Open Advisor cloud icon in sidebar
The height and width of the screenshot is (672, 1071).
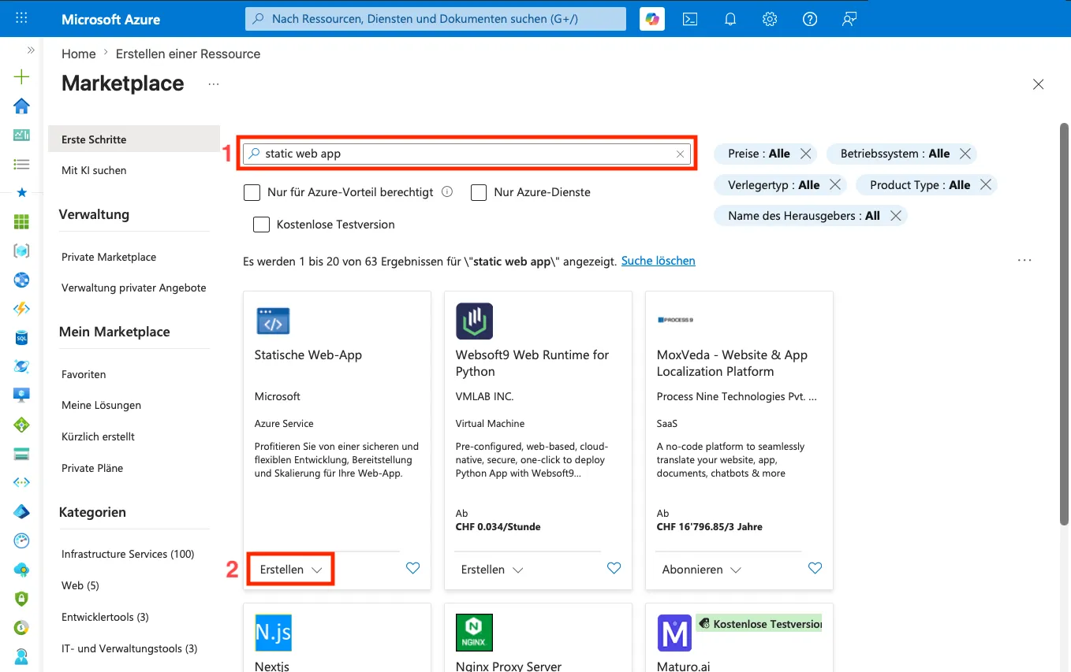click(22, 570)
